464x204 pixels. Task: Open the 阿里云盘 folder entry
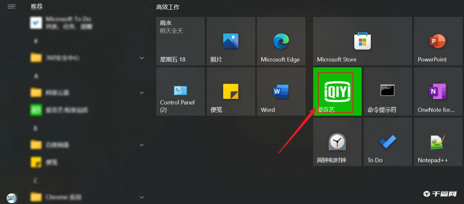coord(87,92)
